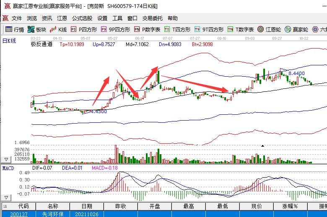Open the 江恩 menu in menu bar
Screen dimensions: 327x217
coord(62,18)
